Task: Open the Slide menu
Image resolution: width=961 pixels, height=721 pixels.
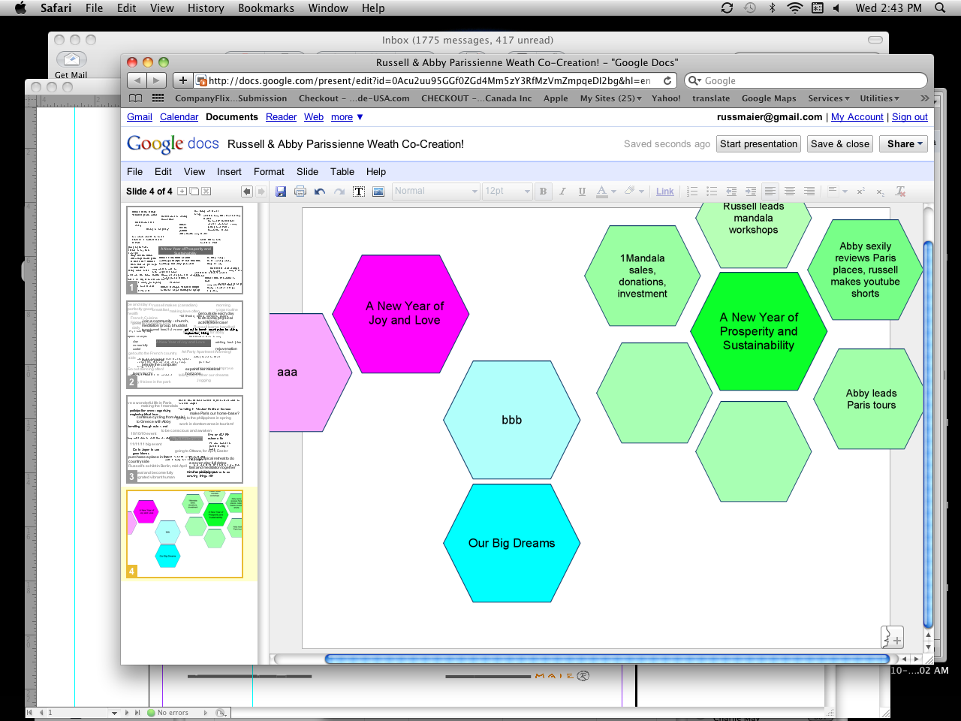Action: coord(307,171)
